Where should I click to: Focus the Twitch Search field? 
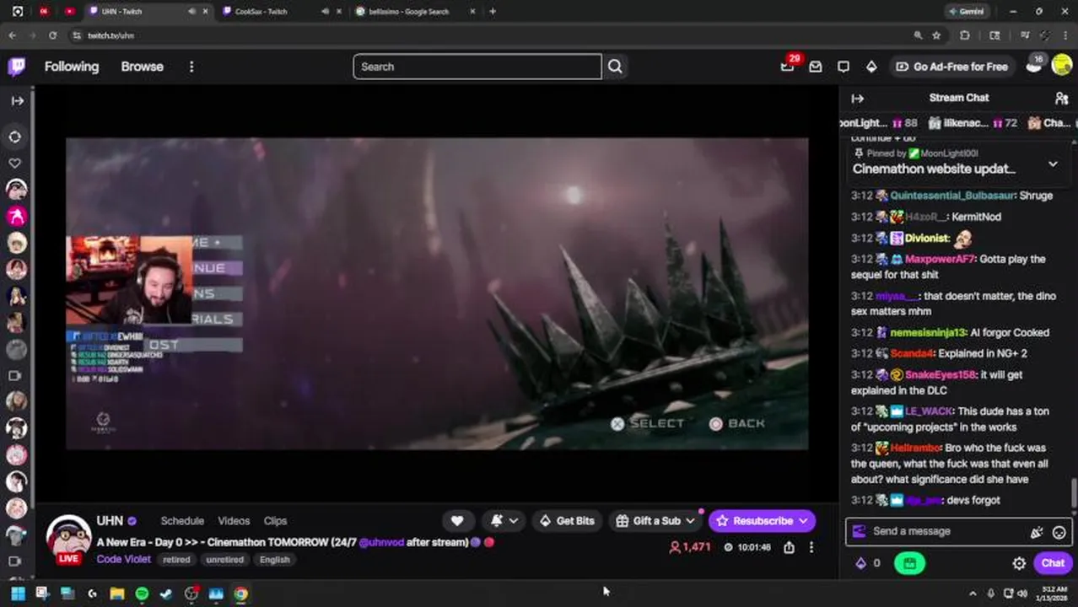click(x=477, y=67)
